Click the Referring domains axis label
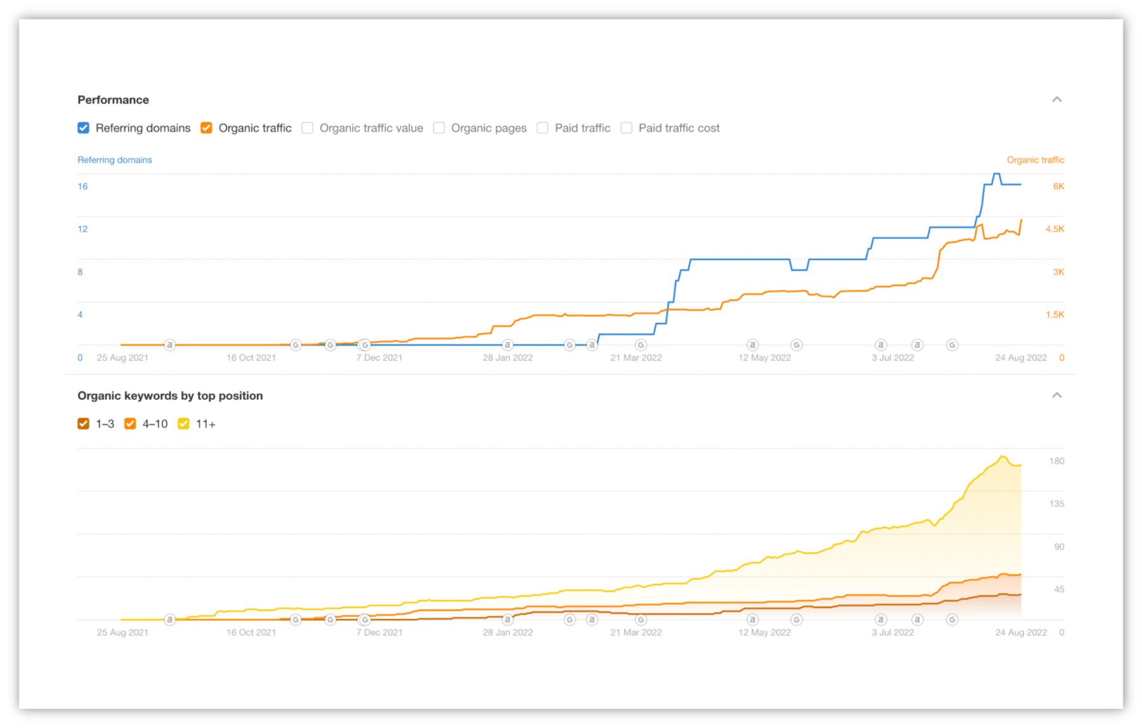The width and height of the screenshot is (1142, 728). coord(114,159)
